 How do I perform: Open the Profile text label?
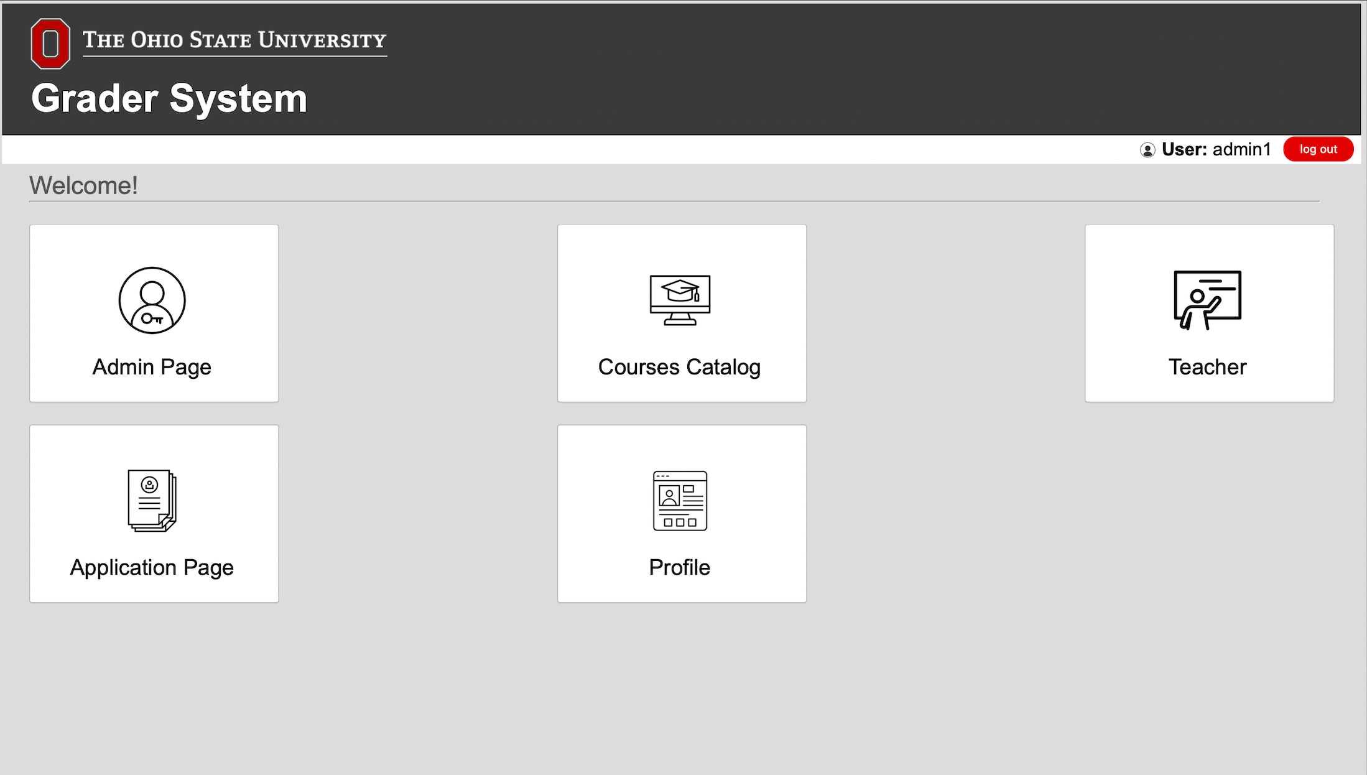click(679, 567)
